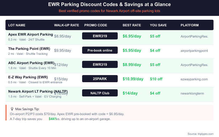Click the EWR319 promo code for Apex EWR
The width and height of the screenshot is (219, 137).
(100, 36)
